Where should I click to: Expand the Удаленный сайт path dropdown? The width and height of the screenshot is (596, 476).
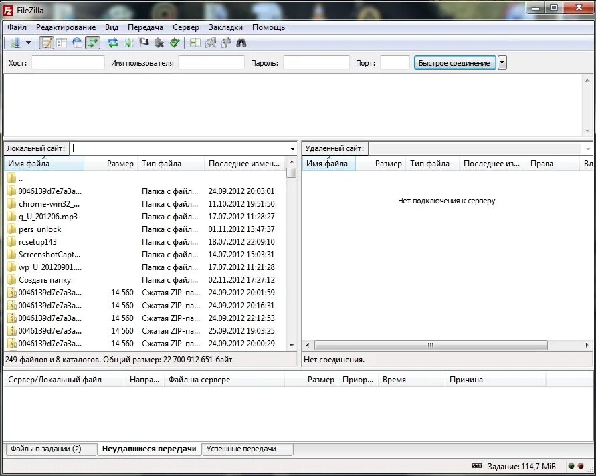588,148
